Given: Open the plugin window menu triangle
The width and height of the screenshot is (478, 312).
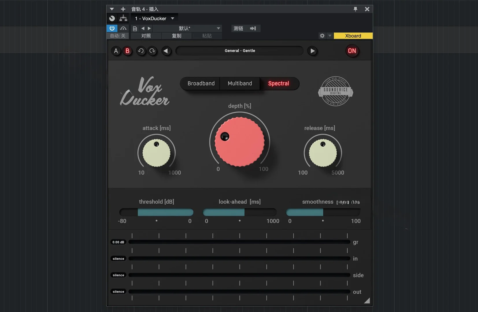Looking at the screenshot, I should coord(112,9).
